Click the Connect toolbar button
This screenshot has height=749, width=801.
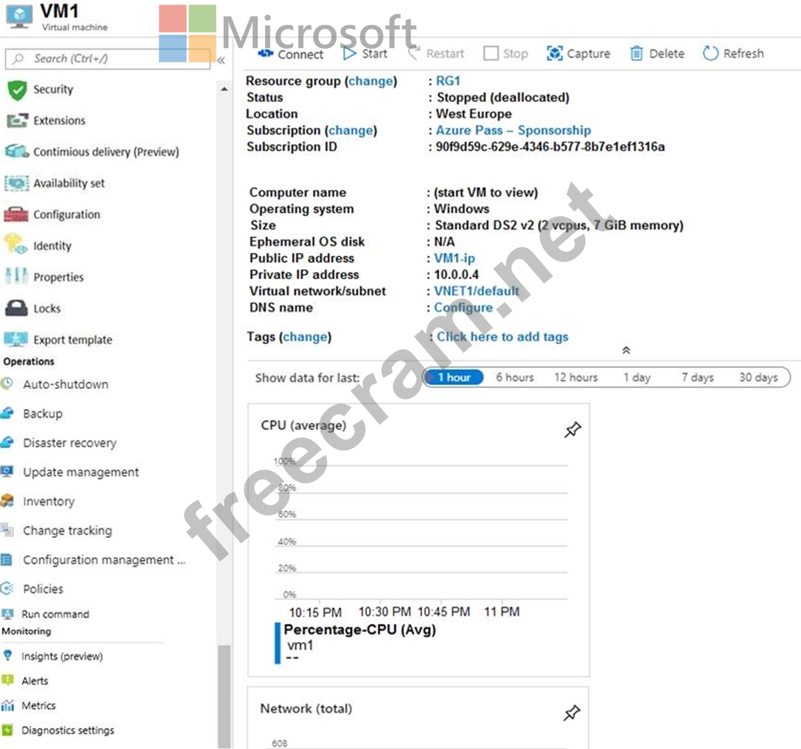click(290, 54)
